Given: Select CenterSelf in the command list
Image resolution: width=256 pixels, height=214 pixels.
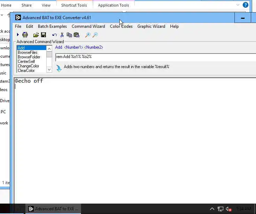Looking at the screenshot, I should [31, 61].
